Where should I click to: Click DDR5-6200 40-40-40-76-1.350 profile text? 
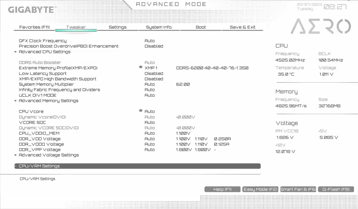(x=212, y=68)
